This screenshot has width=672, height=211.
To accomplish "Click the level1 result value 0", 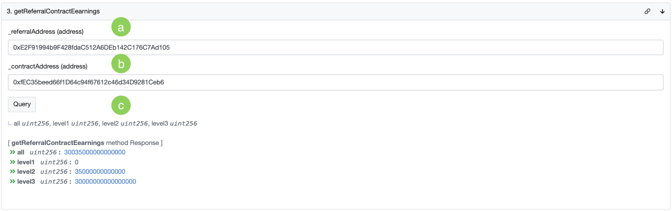I will 77,162.
